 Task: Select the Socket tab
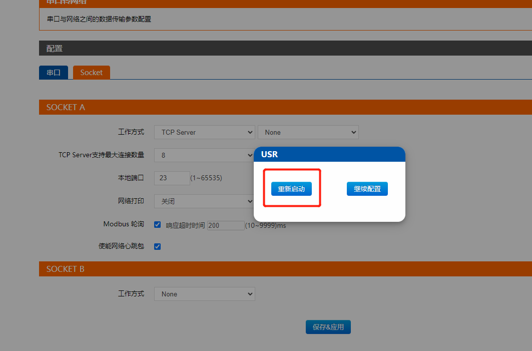point(91,73)
